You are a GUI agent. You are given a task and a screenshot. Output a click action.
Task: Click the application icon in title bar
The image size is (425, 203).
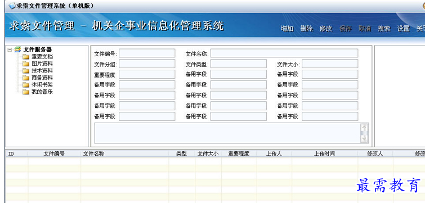point(12,6)
